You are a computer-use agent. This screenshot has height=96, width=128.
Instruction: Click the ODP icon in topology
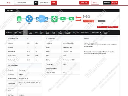(71, 19)
